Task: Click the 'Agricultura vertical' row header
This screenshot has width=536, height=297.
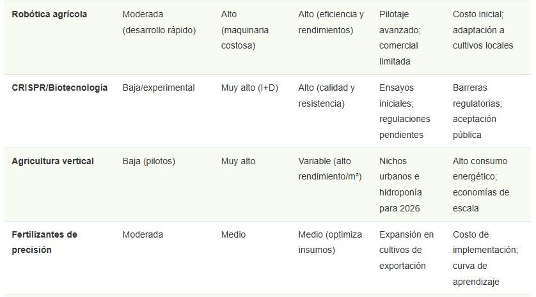Action: coord(52,161)
